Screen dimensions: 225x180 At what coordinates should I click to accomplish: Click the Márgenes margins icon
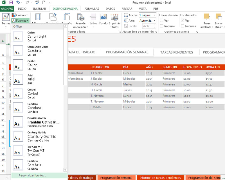[x=38, y=17]
